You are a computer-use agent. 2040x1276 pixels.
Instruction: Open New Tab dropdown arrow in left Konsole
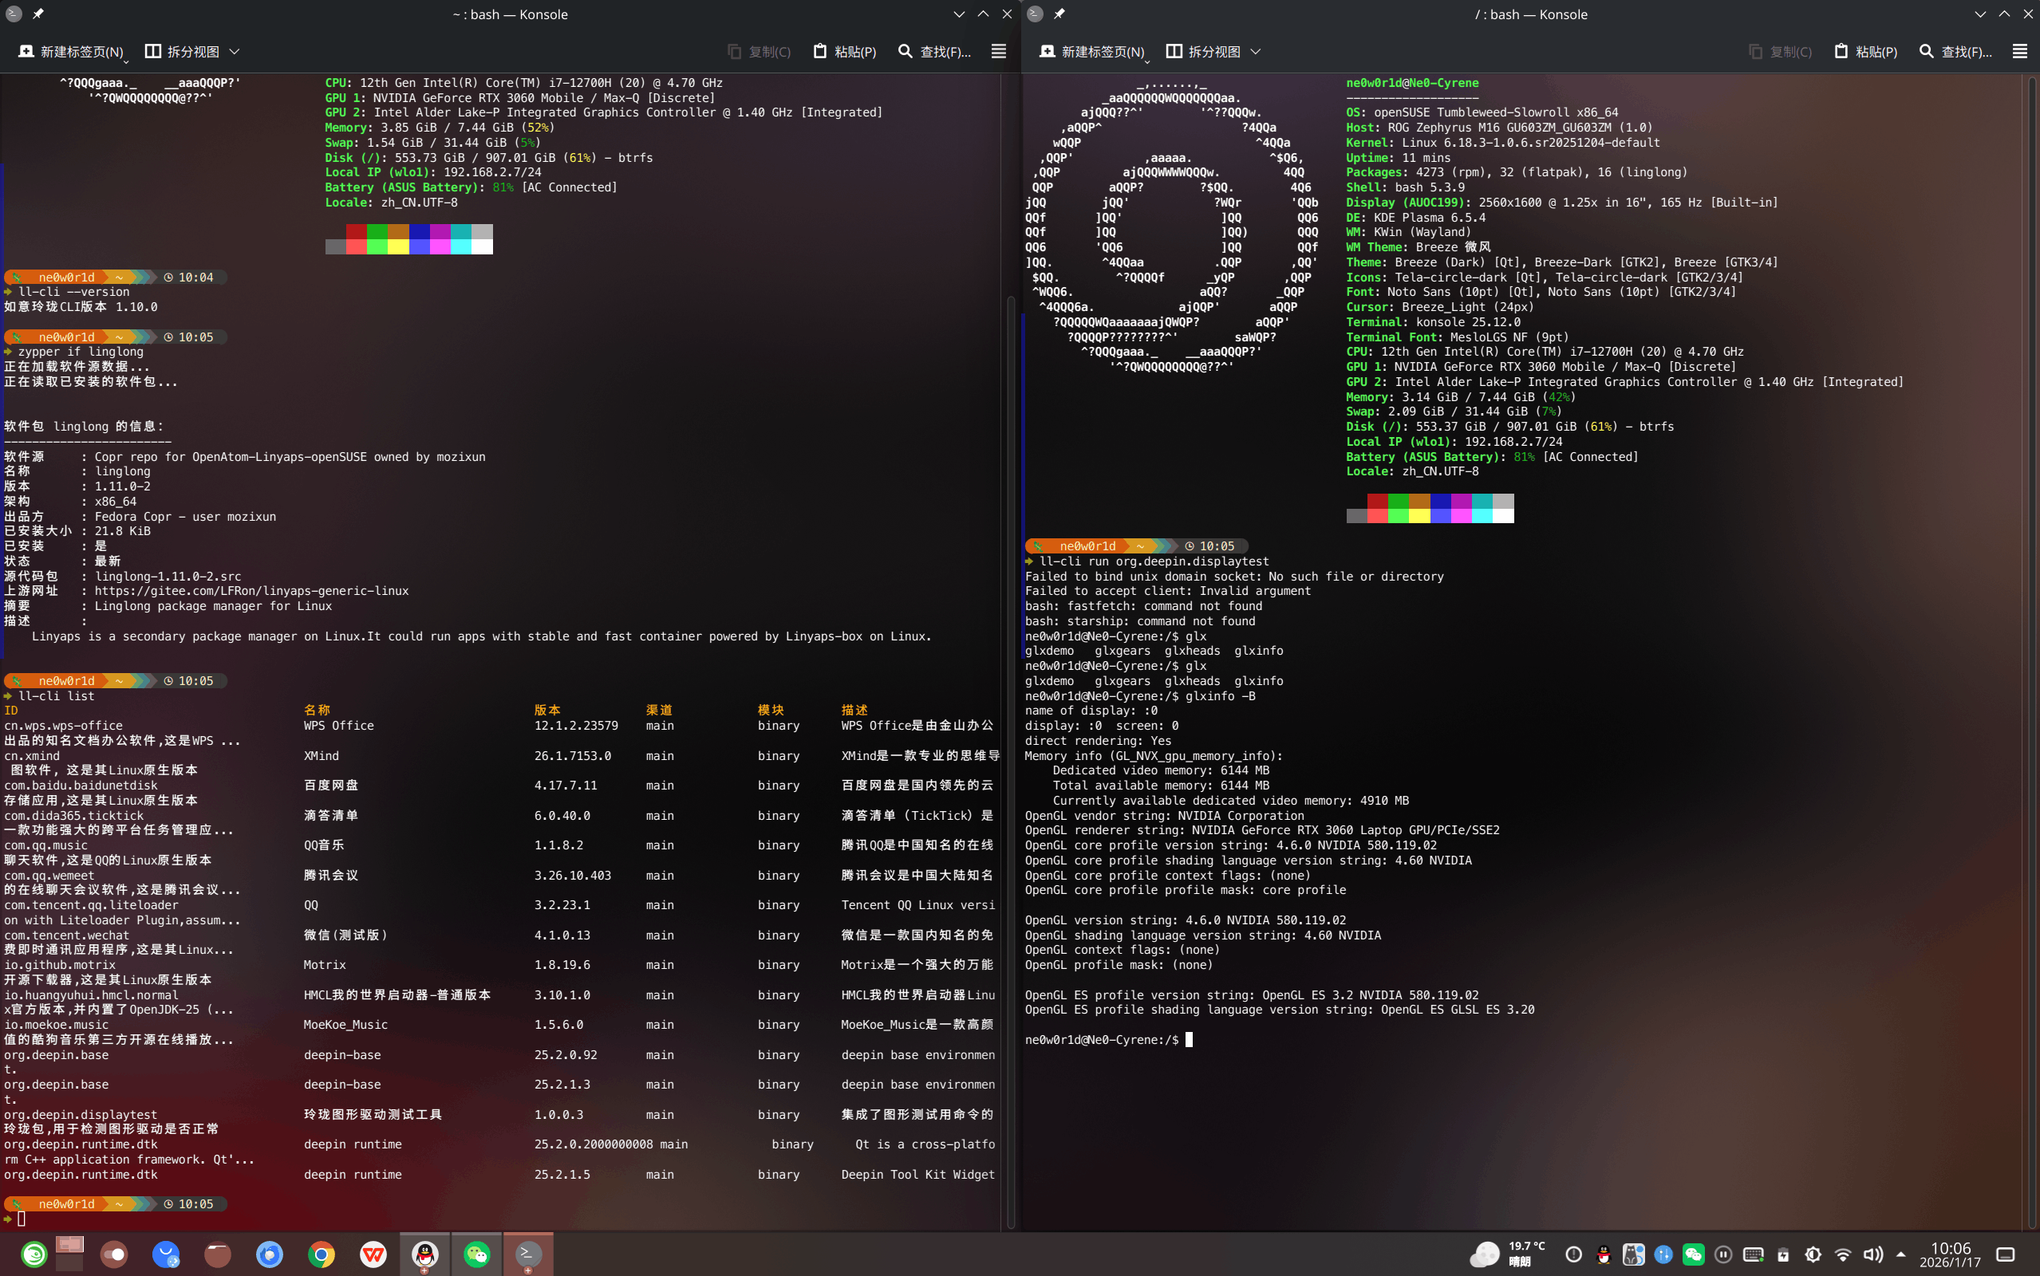(x=126, y=61)
